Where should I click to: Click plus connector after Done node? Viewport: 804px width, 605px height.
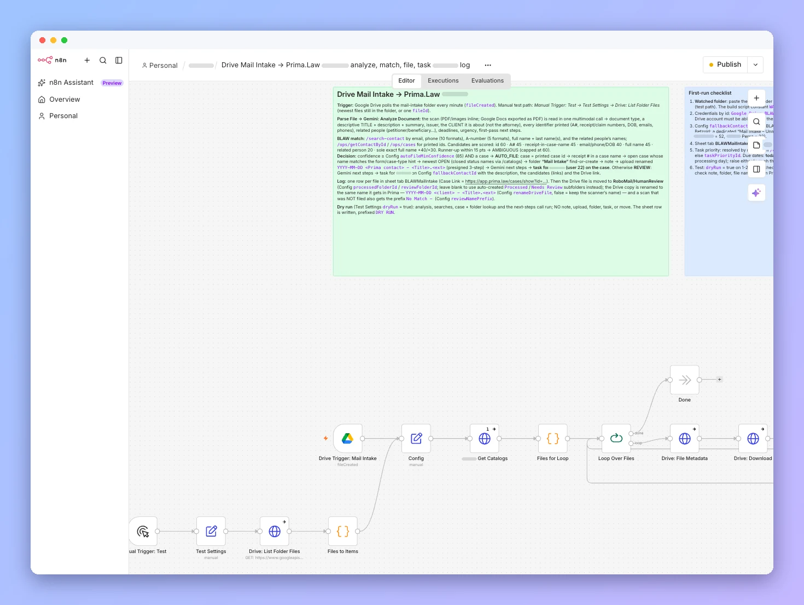pyautogui.click(x=719, y=379)
